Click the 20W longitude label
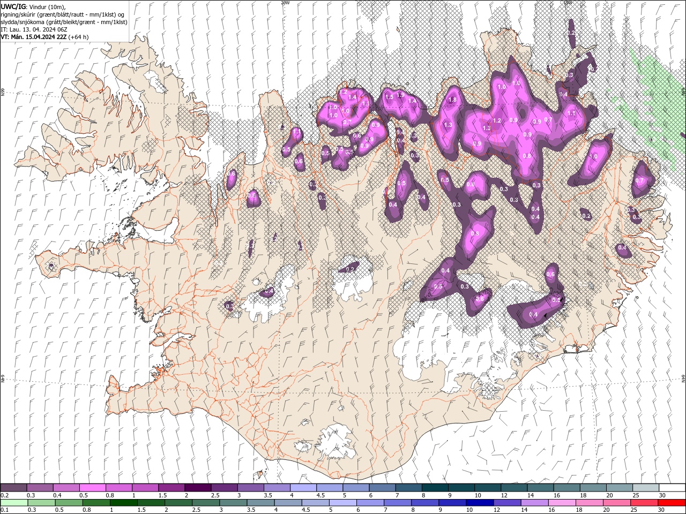This screenshot has width=686, height=514. tap(285, 3)
